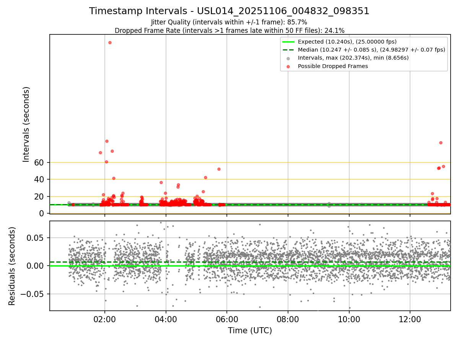Click the 'Intervals (seconds)' y-axis label
The width and height of the screenshot is (459, 344).
[26, 124]
